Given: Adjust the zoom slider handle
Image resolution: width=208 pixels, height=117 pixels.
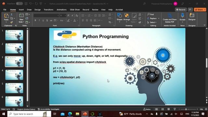Looking at the screenshot, I should (186, 109).
